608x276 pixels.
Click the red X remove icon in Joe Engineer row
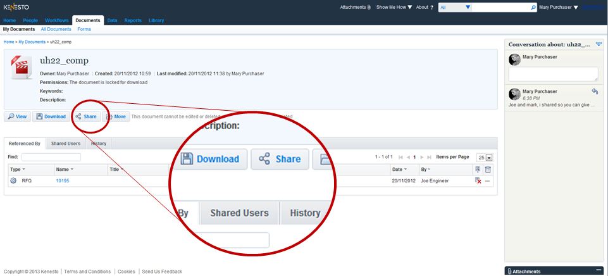click(478, 181)
